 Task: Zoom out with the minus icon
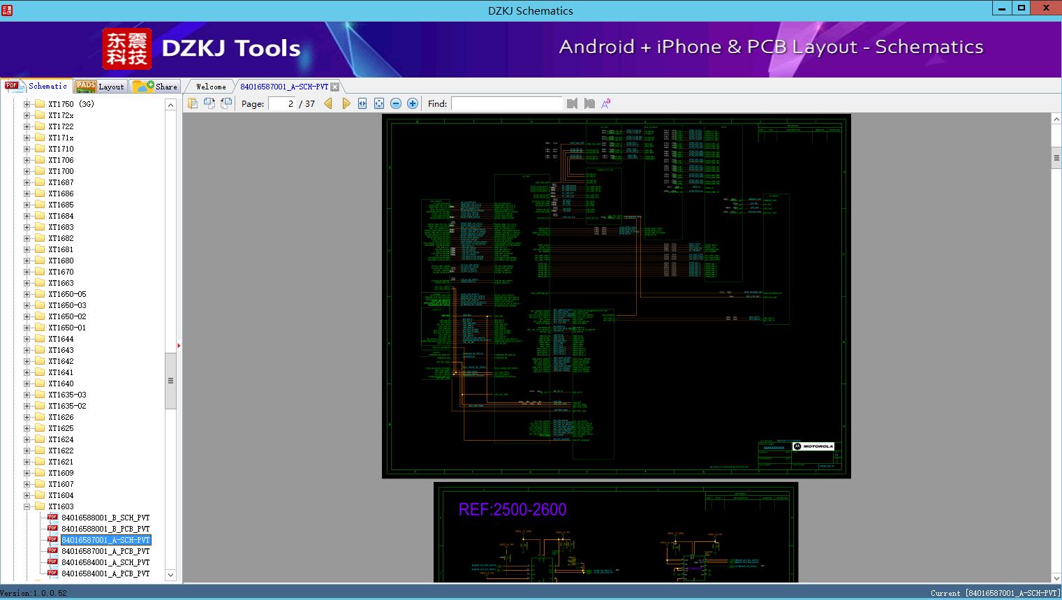click(x=396, y=103)
